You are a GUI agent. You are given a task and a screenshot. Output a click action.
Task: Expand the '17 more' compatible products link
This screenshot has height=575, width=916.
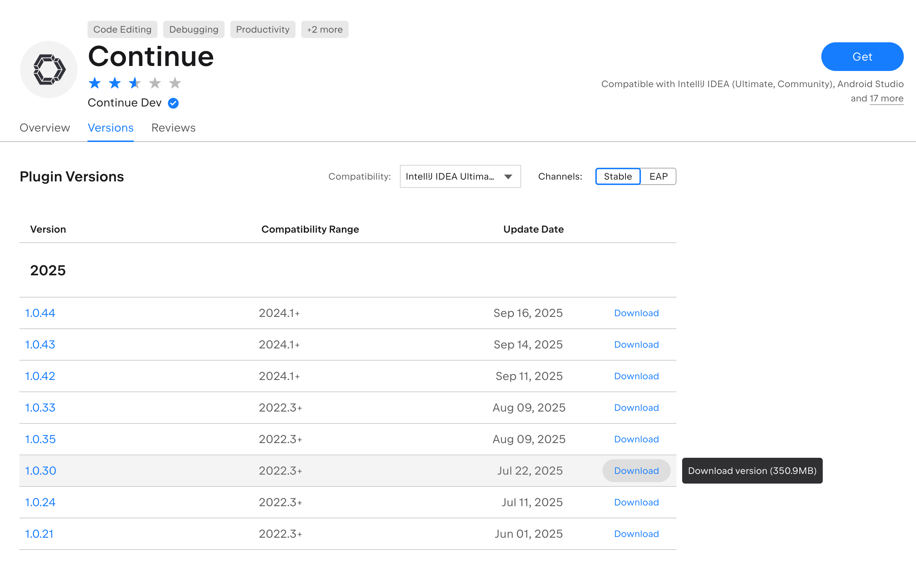[x=886, y=99]
